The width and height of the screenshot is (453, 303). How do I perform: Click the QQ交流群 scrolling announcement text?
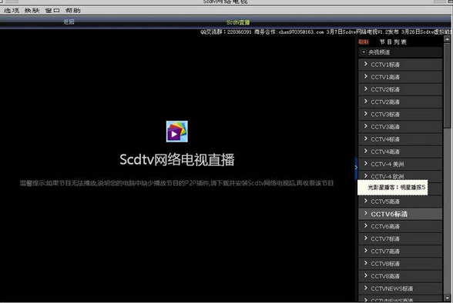[325, 32]
